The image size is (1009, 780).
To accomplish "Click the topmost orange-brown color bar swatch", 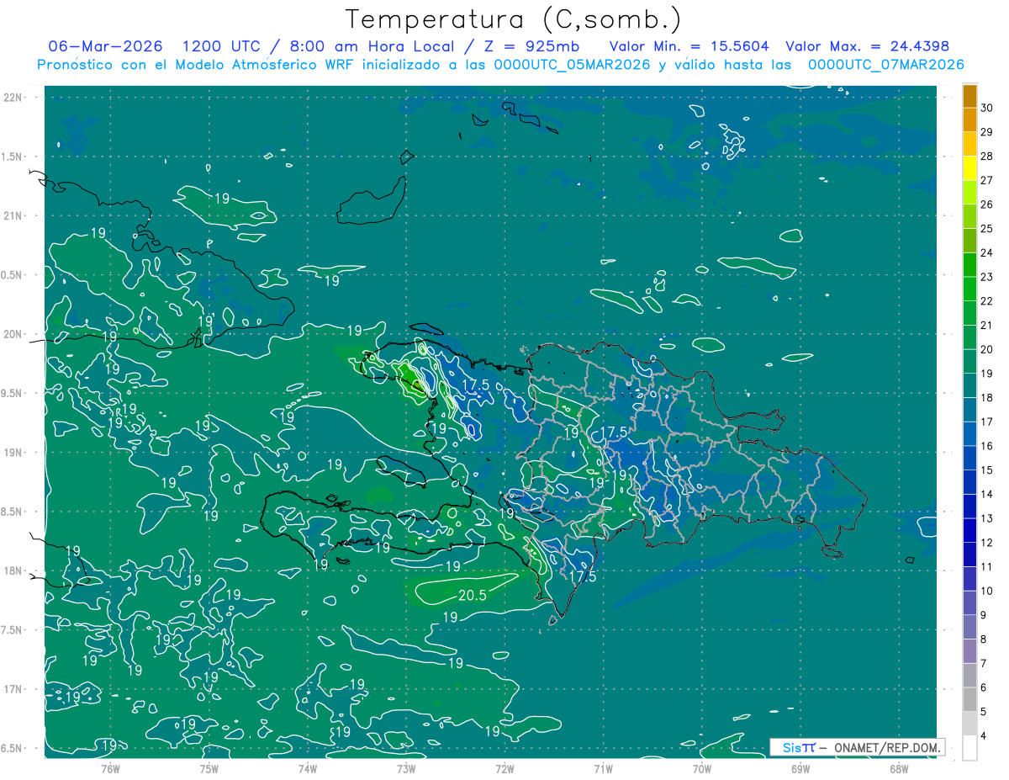I will tap(969, 95).
